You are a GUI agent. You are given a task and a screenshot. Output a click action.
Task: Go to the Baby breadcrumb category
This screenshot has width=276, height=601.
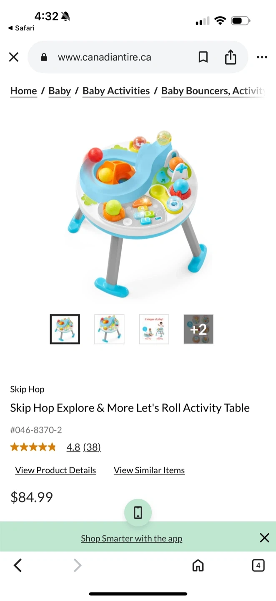coord(60,91)
